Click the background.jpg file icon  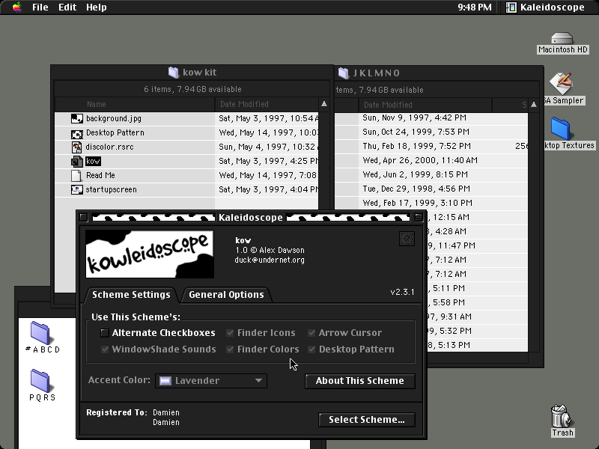(x=77, y=118)
